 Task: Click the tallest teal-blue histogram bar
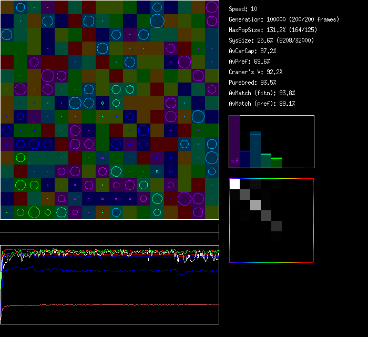255,150
